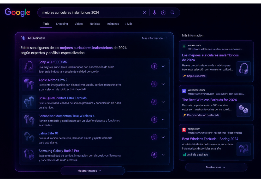Click rank badge 6 for Galaxy Buds2 Pro
The image size is (261, 182).
154,155
